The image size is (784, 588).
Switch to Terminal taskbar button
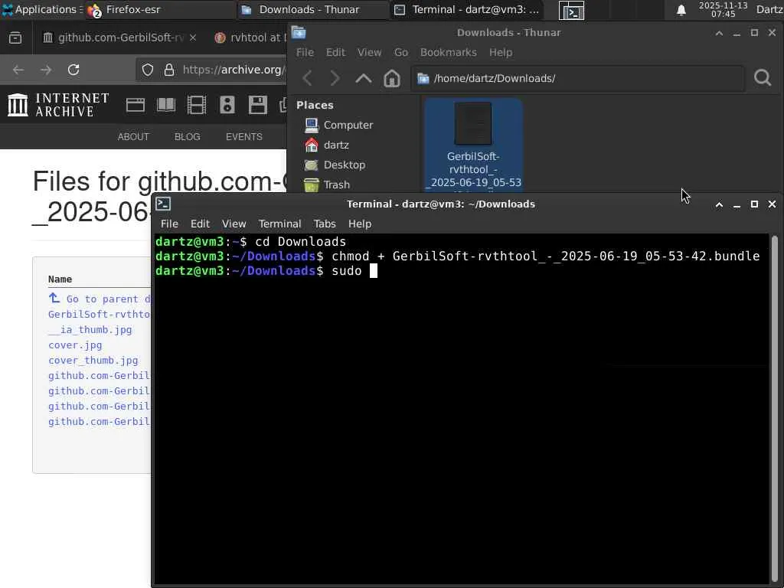[x=466, y=9]
